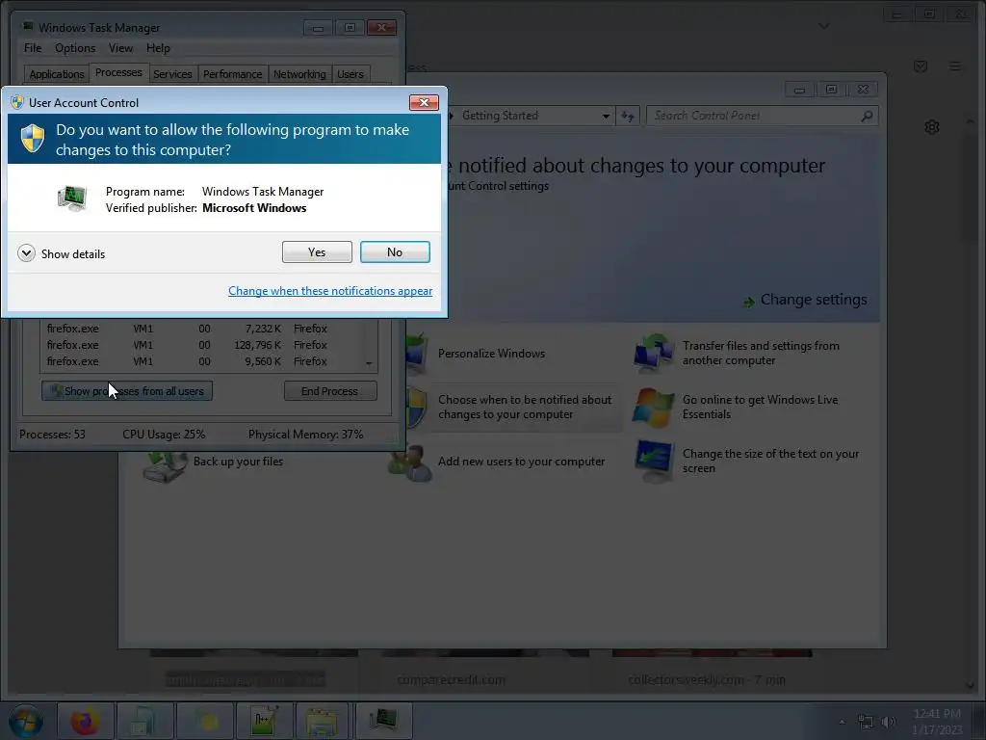Open Change when these notifications appear link
Image resolution: width=986 pixels, height=740 pixels.
330,291
